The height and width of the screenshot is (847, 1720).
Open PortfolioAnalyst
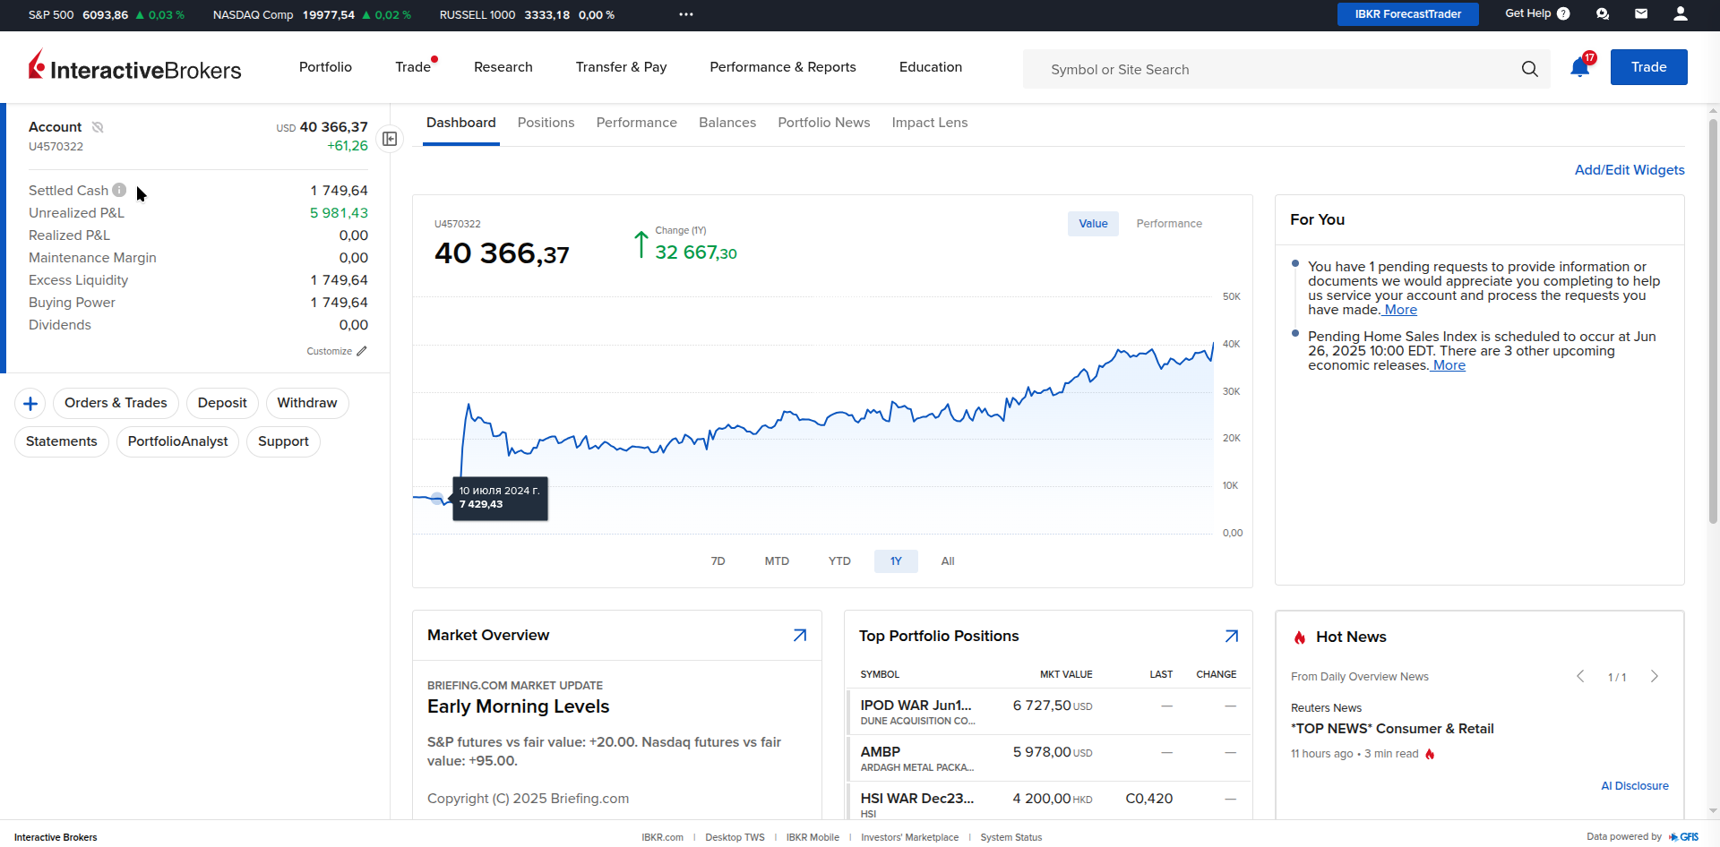tap(177, 441)
